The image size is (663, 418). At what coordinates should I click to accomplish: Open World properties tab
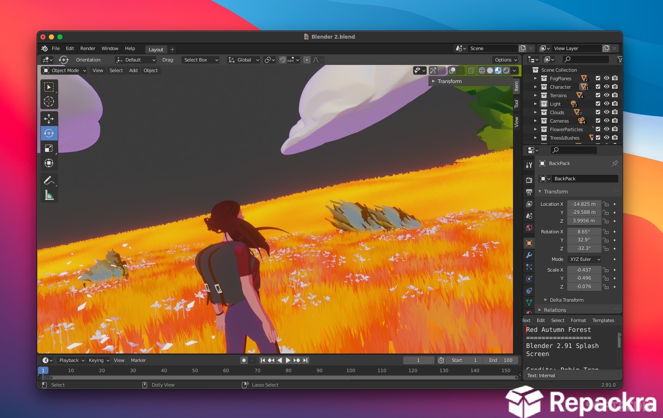click(x=529, y=228)
